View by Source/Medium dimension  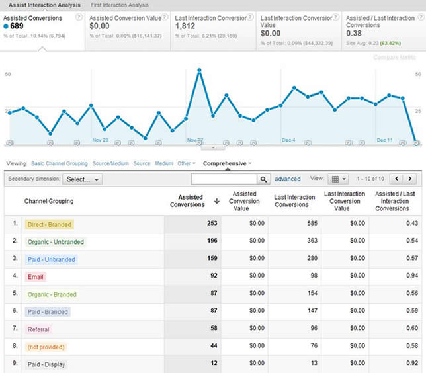(110, 163)
